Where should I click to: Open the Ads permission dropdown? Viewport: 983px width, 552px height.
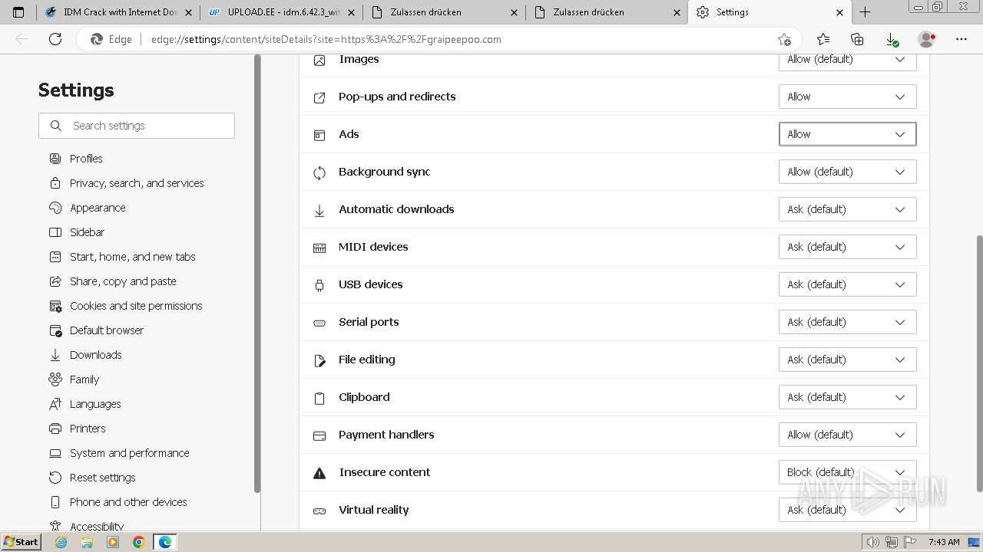pos(847,134)
